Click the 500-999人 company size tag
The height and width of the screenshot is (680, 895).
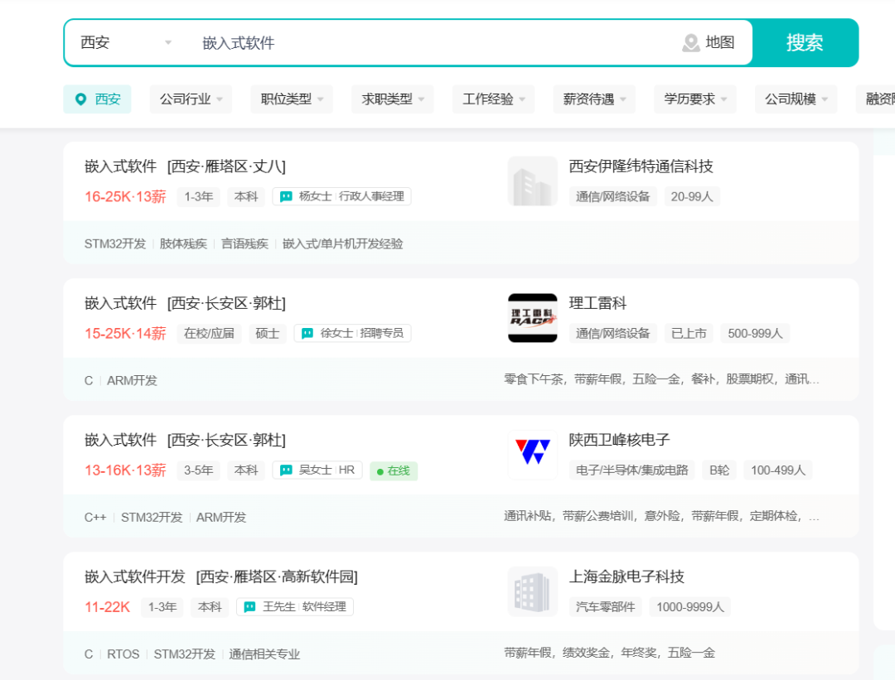755,333
